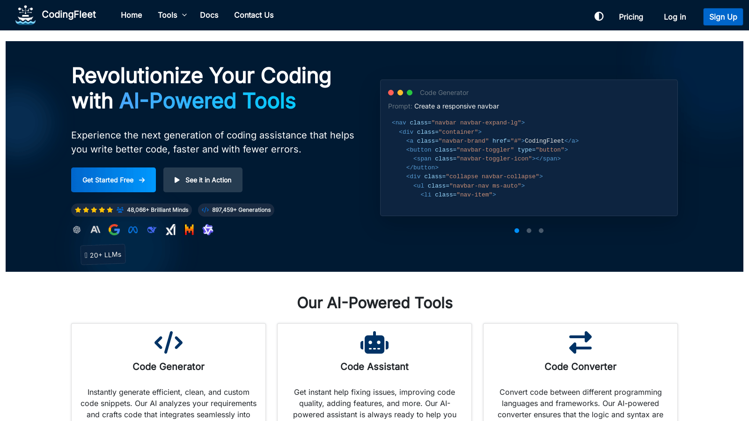This screenshot has width=749, height=421.
Task: Click the prompt text 'Create a responsive navbar'
Action: coord(456,106)
